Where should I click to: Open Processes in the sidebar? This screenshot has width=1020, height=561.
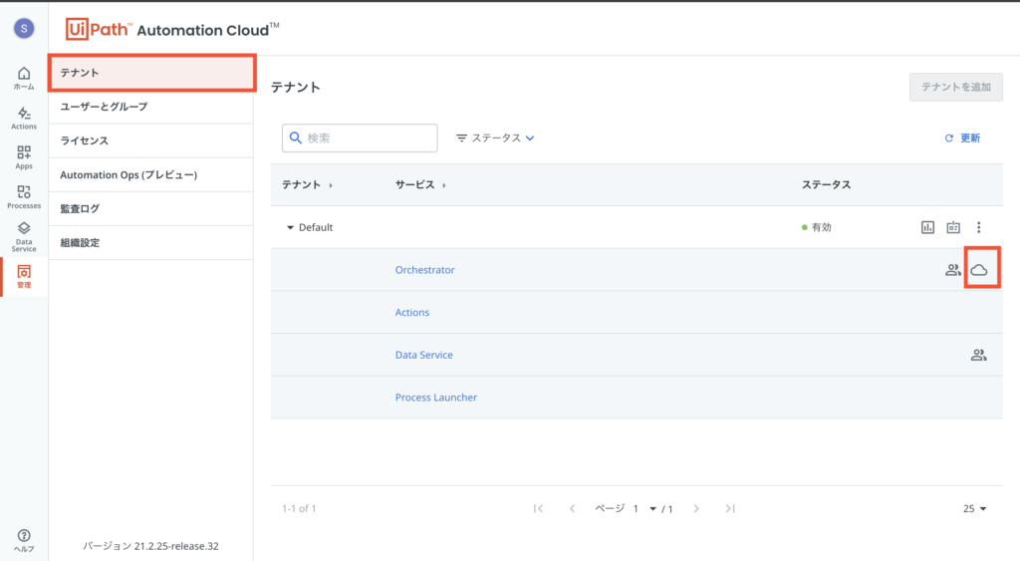[24, 197]
